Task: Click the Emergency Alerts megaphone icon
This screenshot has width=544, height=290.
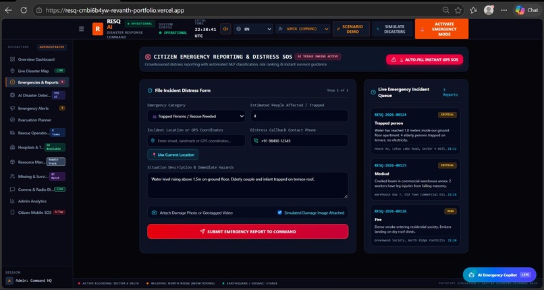Action: pyautogui.click(x=13, y=108)
